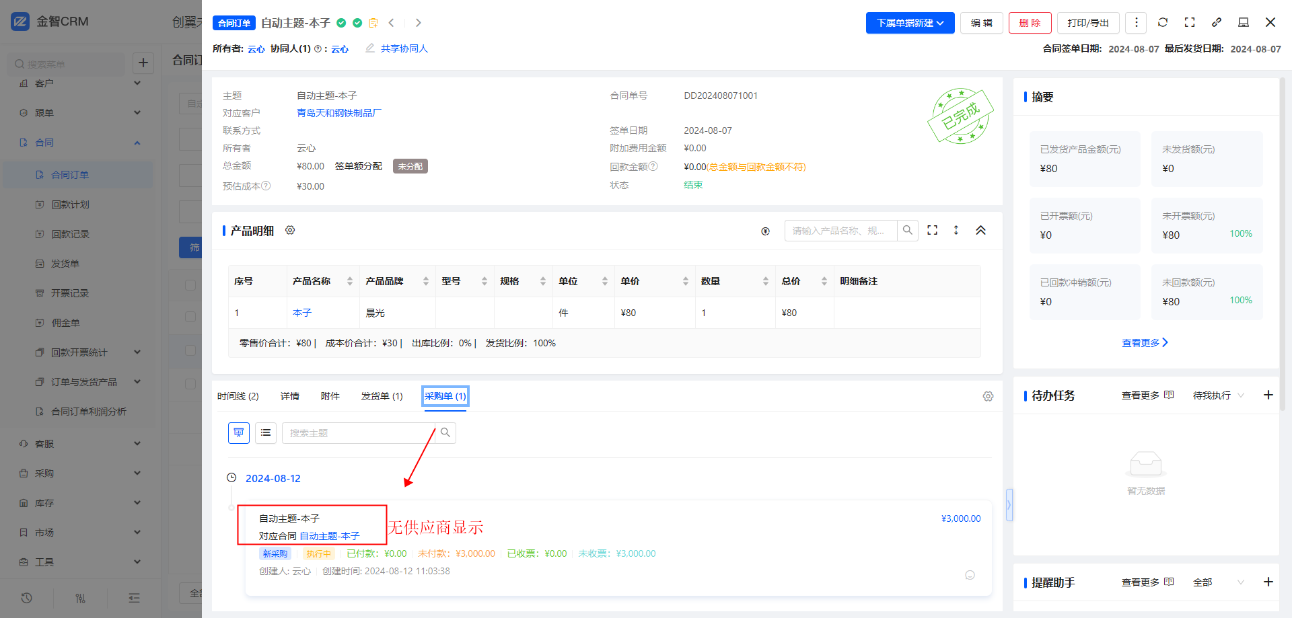The image size is (1292, 618).
Task: Expand product table to fullscreen
Action: click(x=932, y=231)
